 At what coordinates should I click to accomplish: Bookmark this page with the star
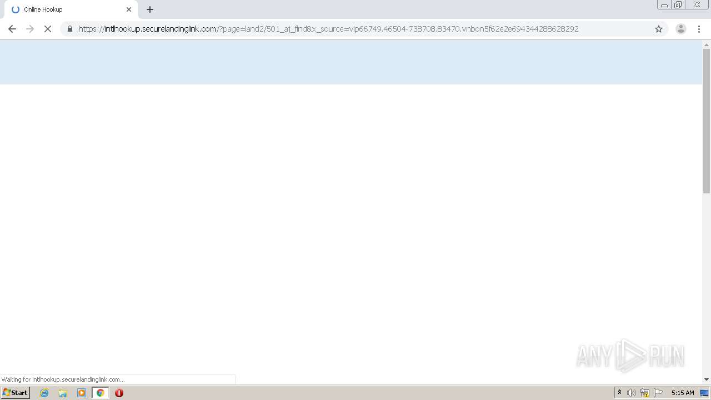coord(659,29)
